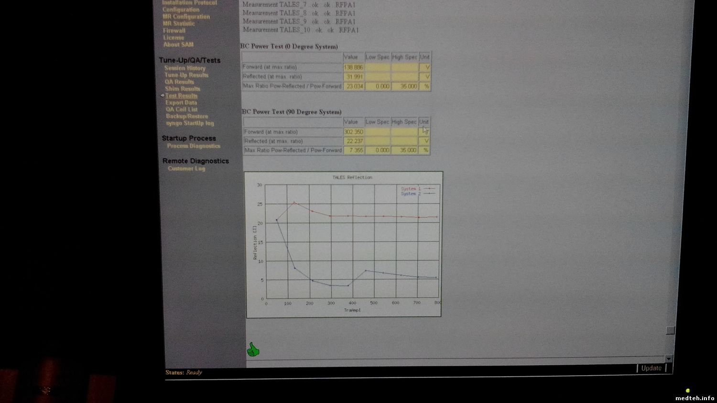The width and height of the screenshot is (717, 403).
Task: Click the green thumbs-up status icon
Action: pos(253,350)
